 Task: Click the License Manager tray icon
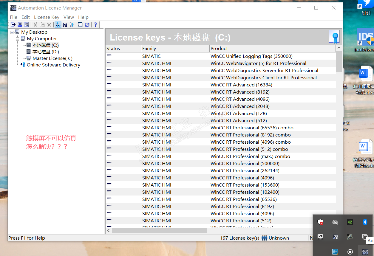pos(365,252)
